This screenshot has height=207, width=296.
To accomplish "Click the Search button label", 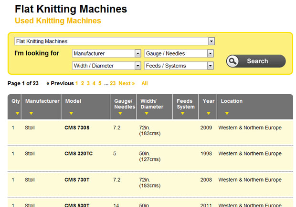I will click(257, 61).
